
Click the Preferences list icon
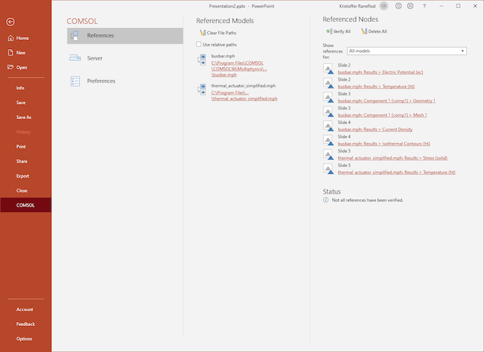coord(75,81)
